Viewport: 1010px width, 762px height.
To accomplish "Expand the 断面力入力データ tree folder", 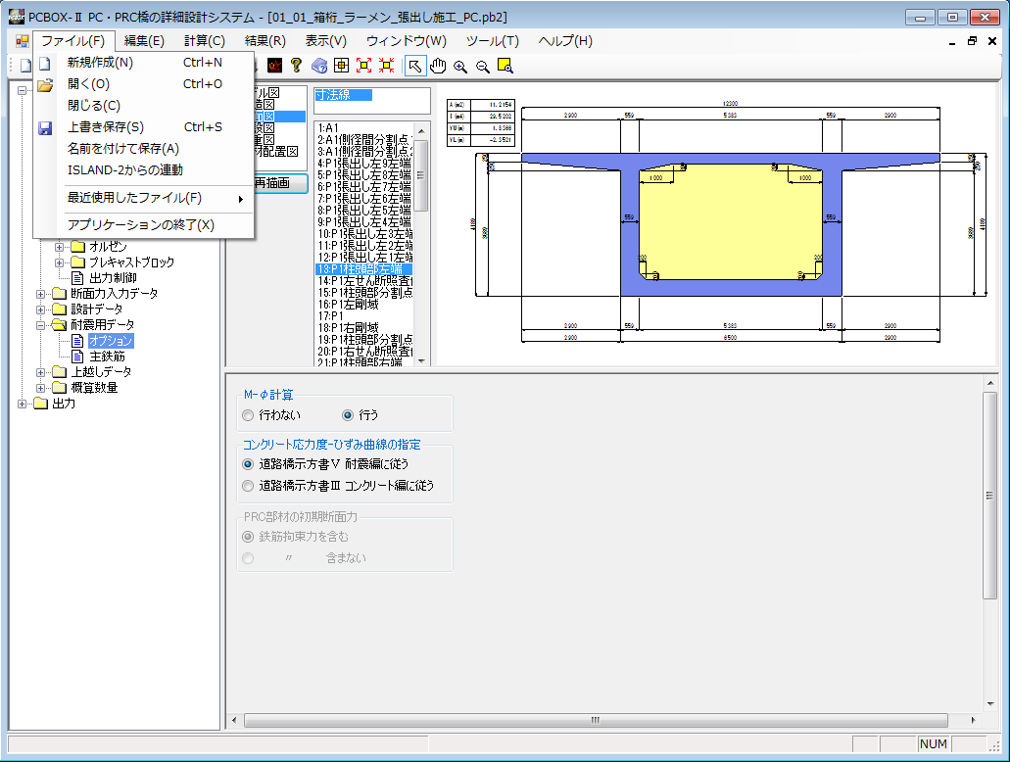I will coord(41,294).
